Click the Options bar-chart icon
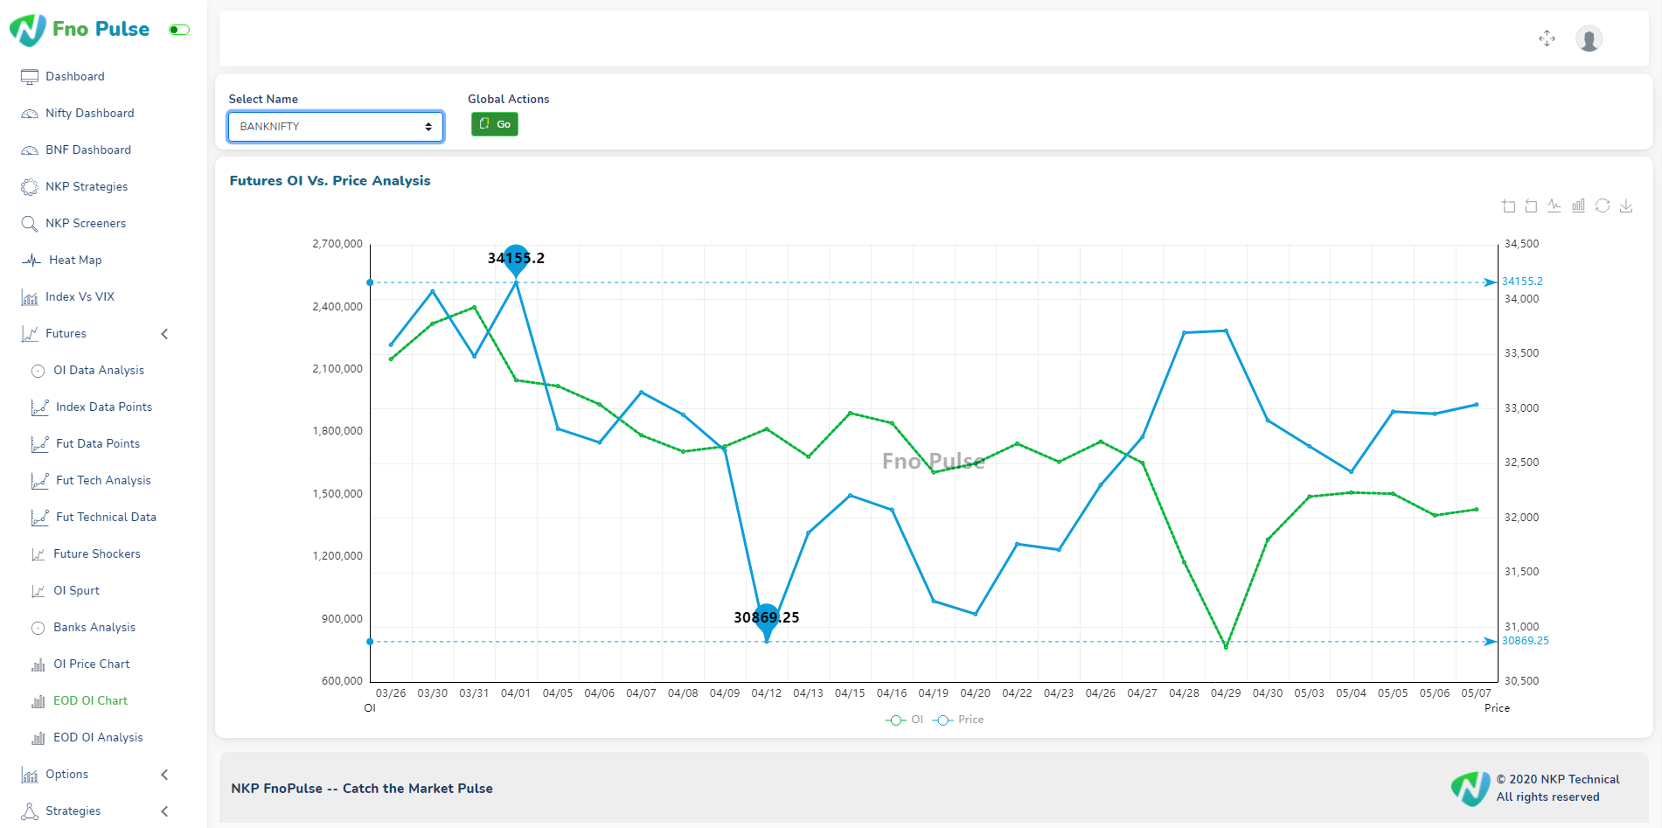Viewport: 1662px width, 828px height. click(x=30, y=775)
